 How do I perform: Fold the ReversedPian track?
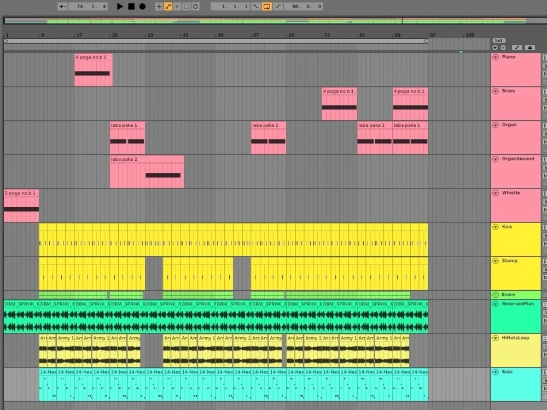pos(496,304)
